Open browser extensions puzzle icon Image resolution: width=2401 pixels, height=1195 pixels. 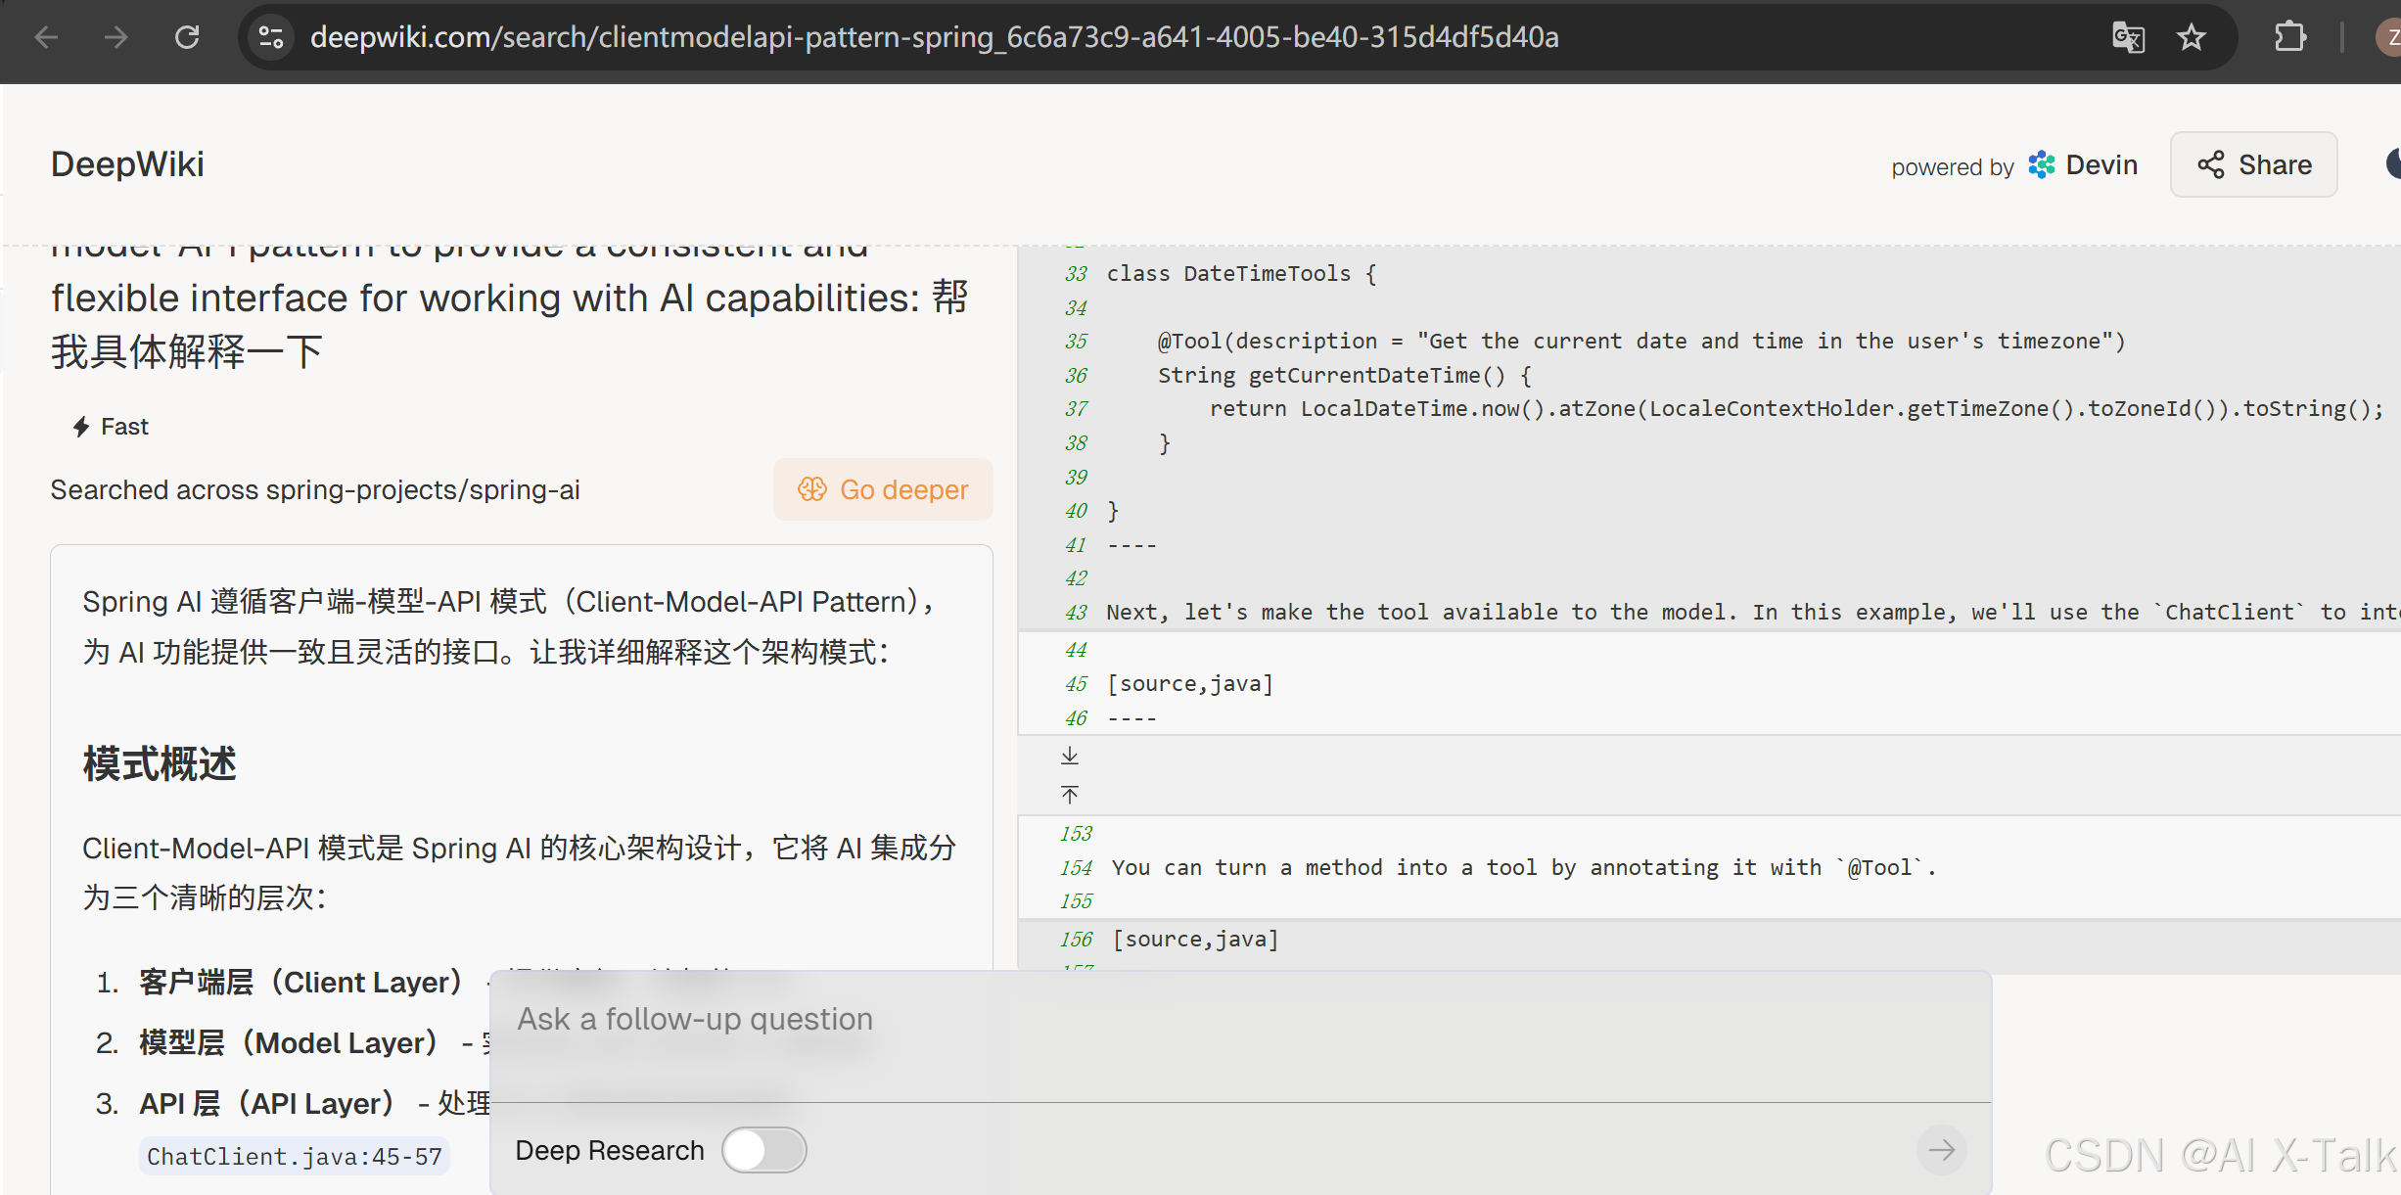[2289, 37]
